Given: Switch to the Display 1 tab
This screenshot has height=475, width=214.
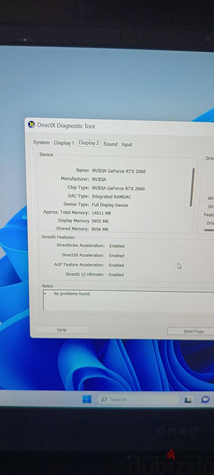Looking at the screenshot, I should click(x=64, y=143).
